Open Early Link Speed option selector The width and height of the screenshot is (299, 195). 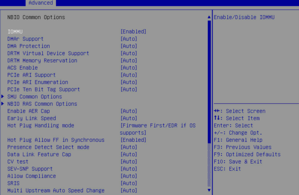click(129, 119)
